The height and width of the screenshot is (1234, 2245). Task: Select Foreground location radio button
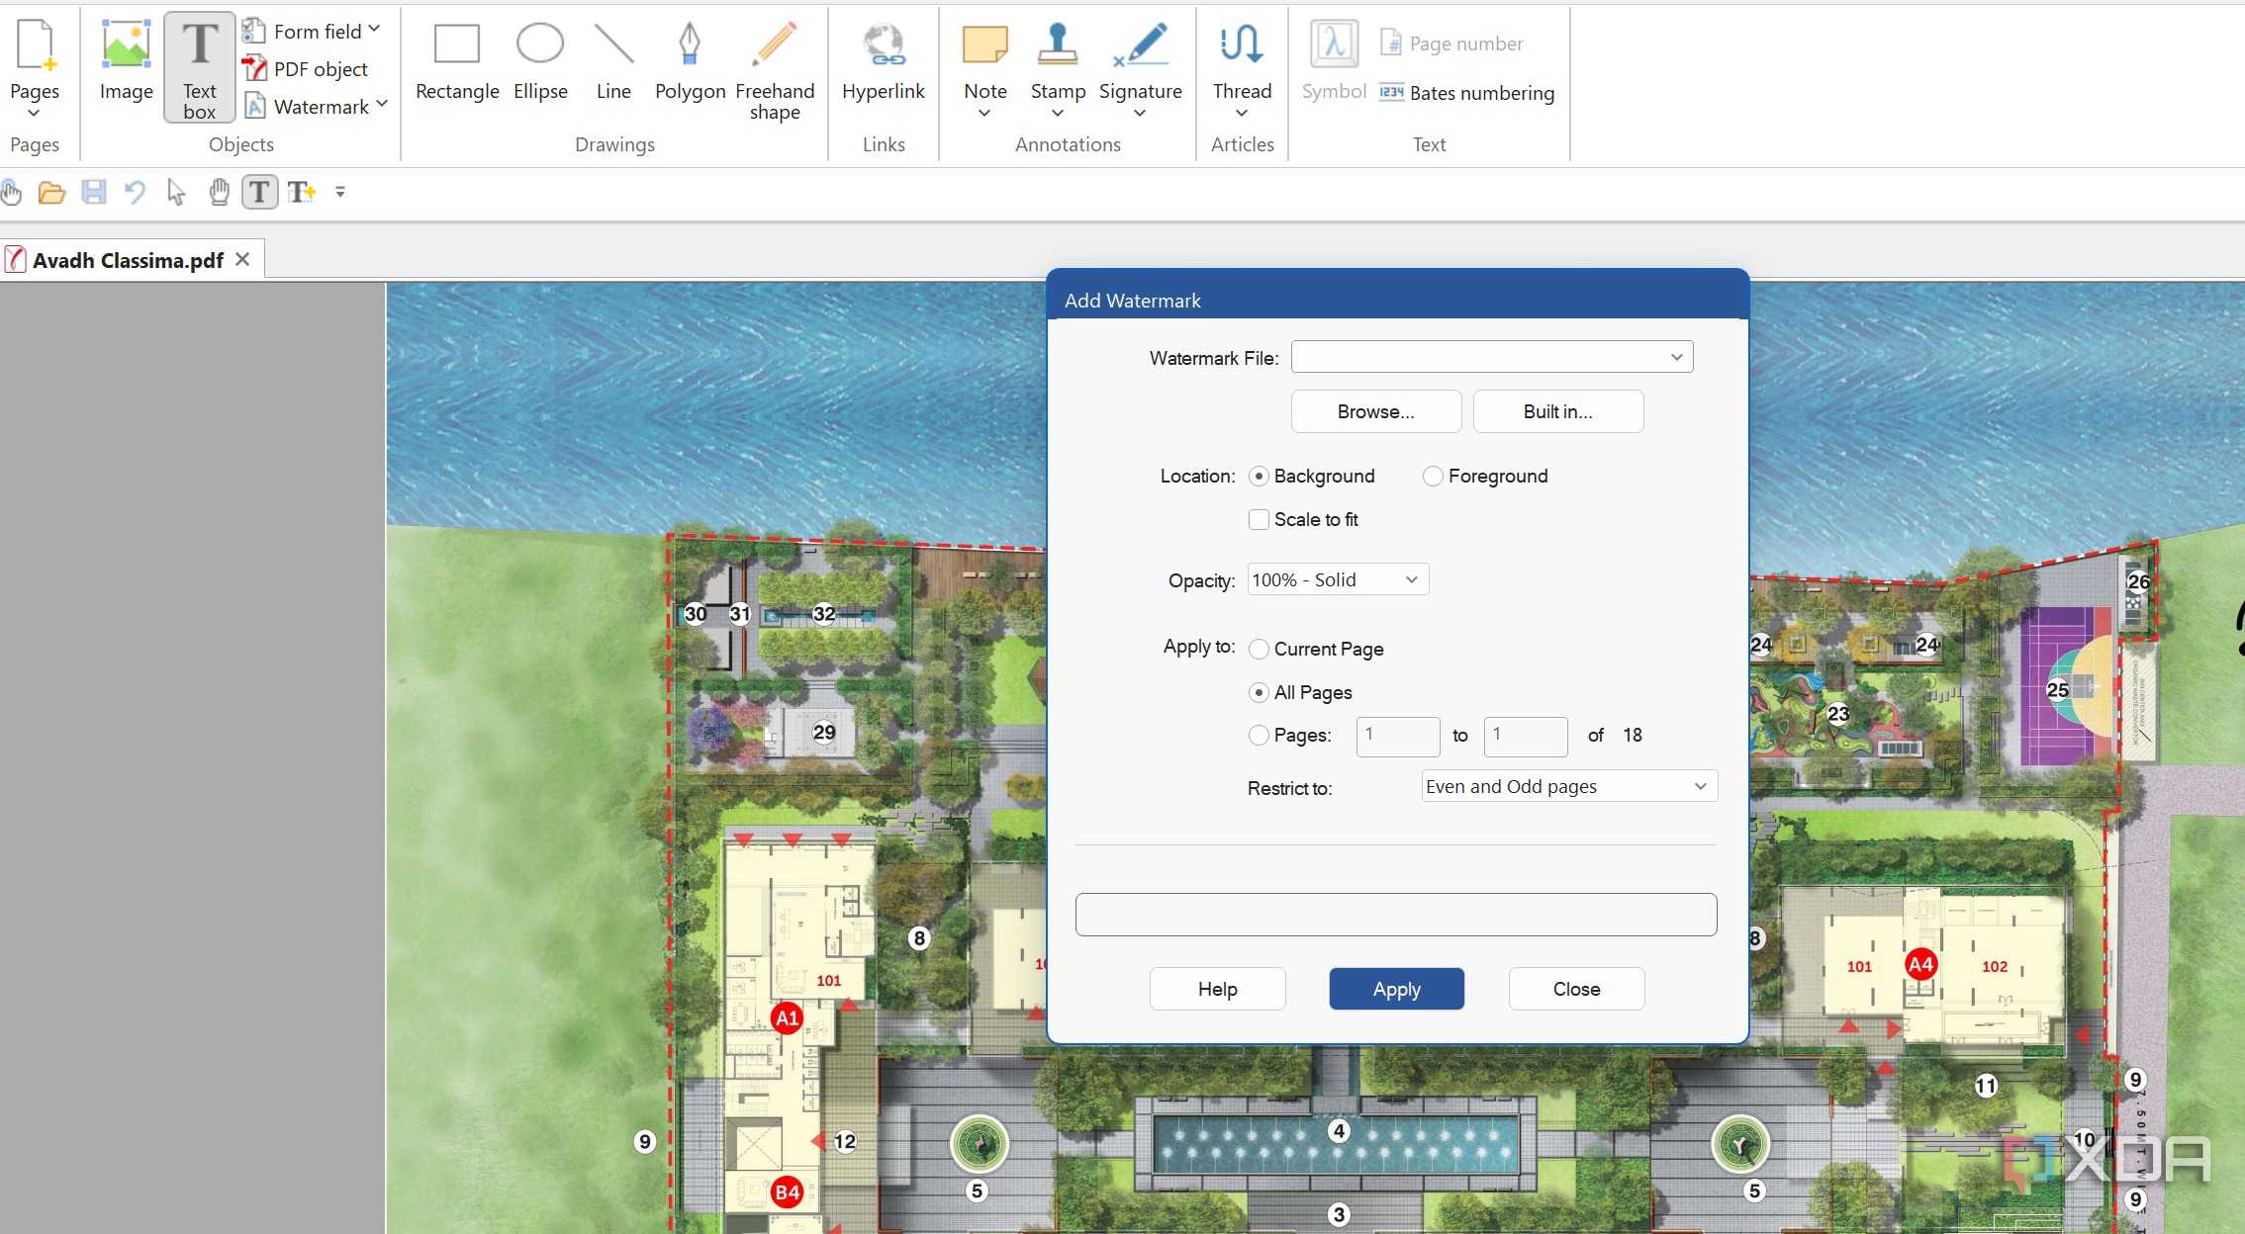pyautogui.click(x=1432, y=477)
